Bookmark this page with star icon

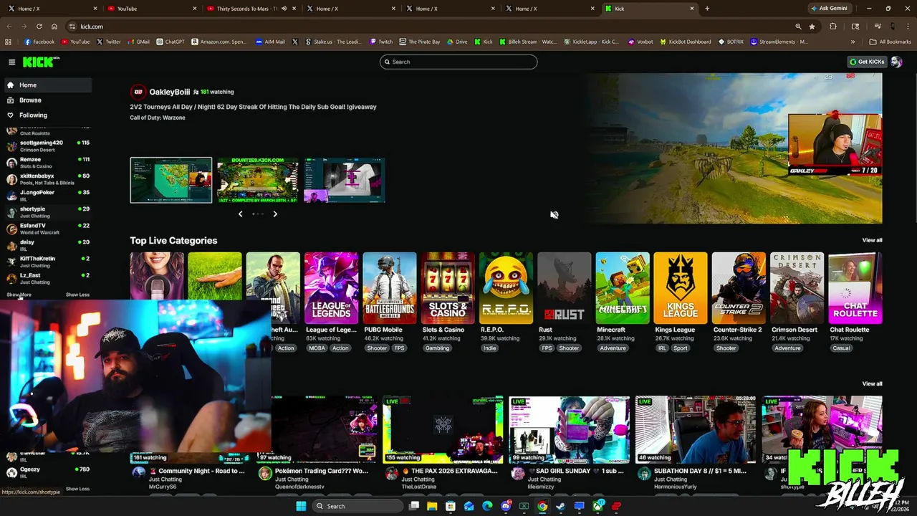(x=812, y=27)
